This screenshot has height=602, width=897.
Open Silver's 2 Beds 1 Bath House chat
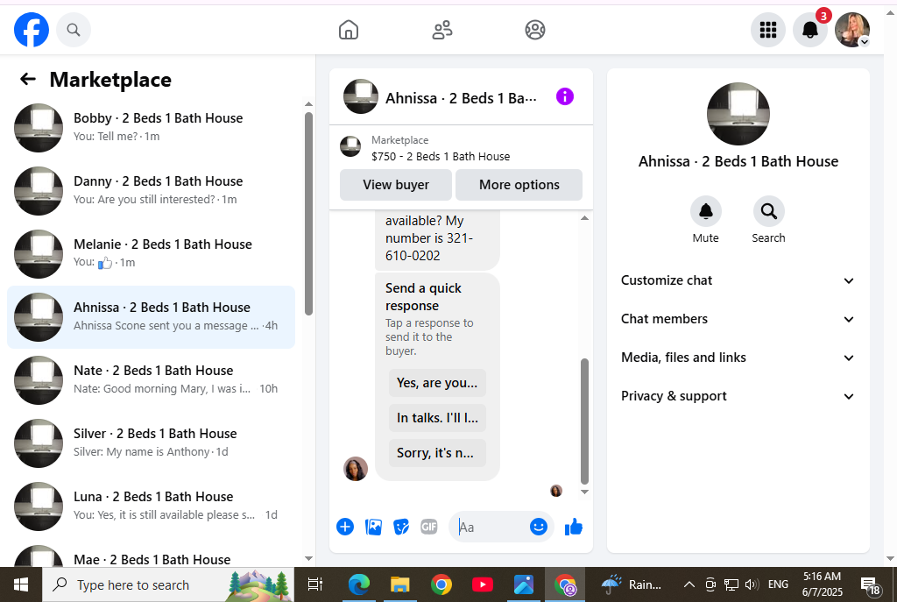click(151, 443)
